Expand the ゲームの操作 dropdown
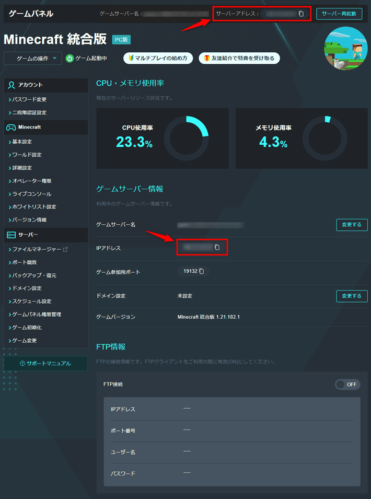Image resolution: width=371 pixels, height=499 pixels. [32, 59]
